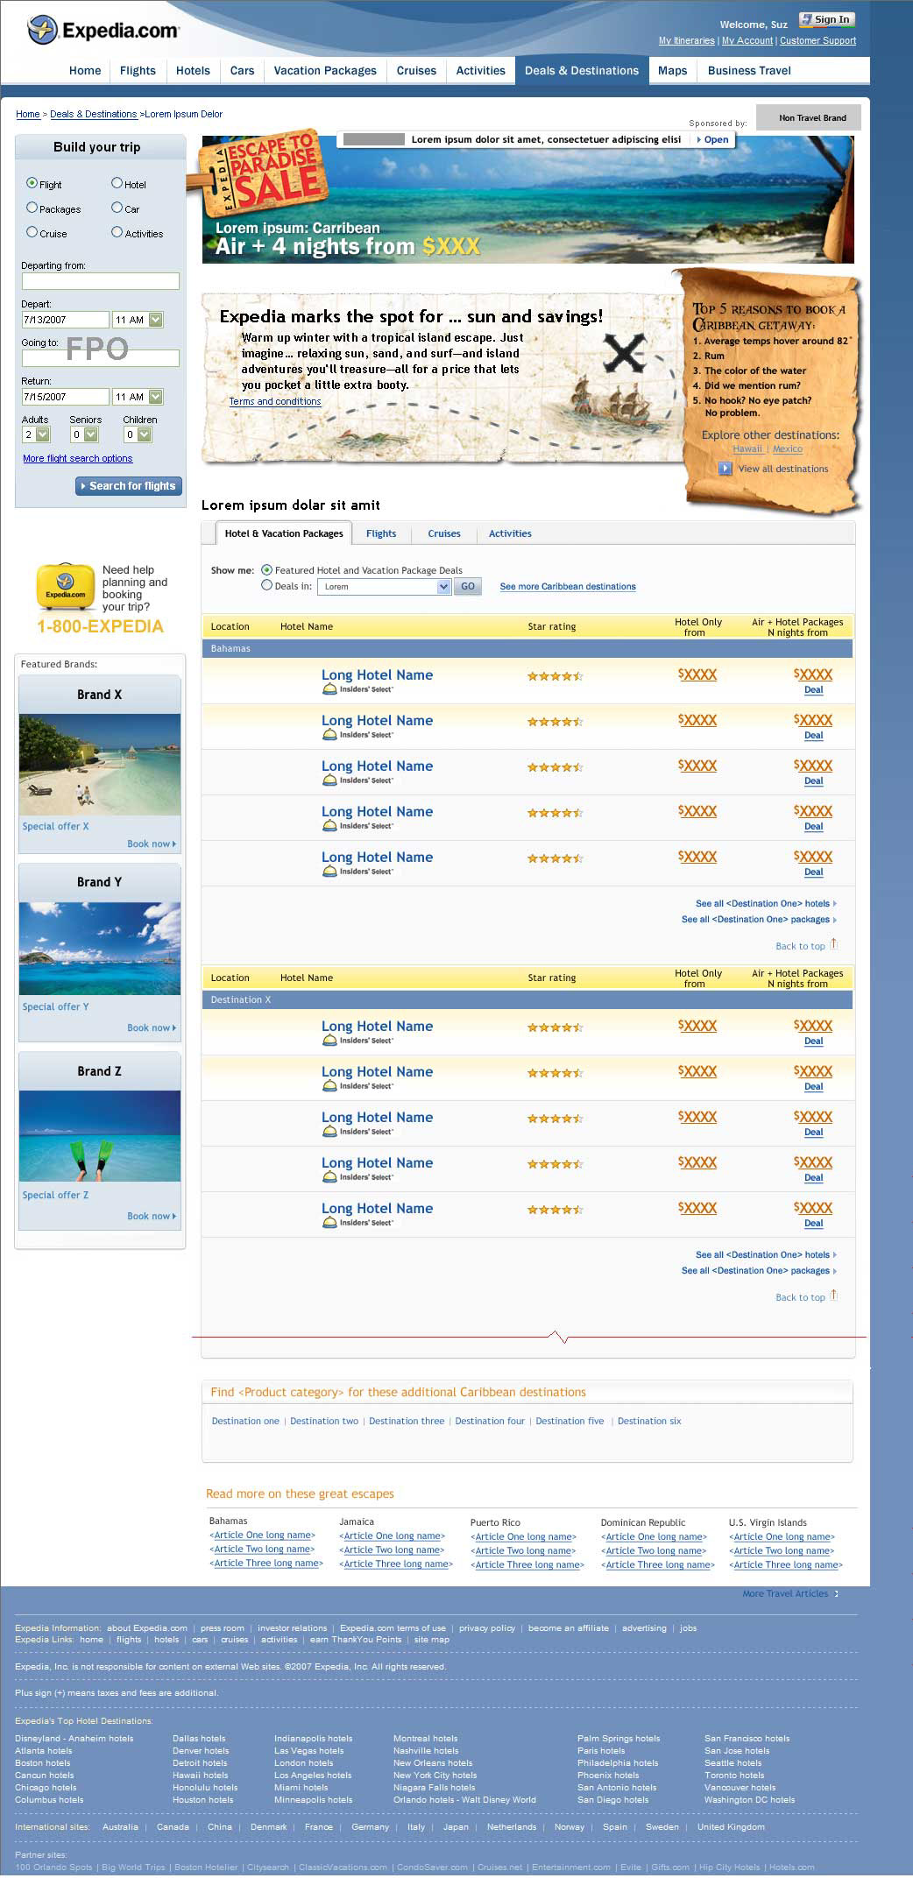Screen dimensions: 913x1878
Task: Click Home in the breadcrumb
Action: tap(28, 114)
